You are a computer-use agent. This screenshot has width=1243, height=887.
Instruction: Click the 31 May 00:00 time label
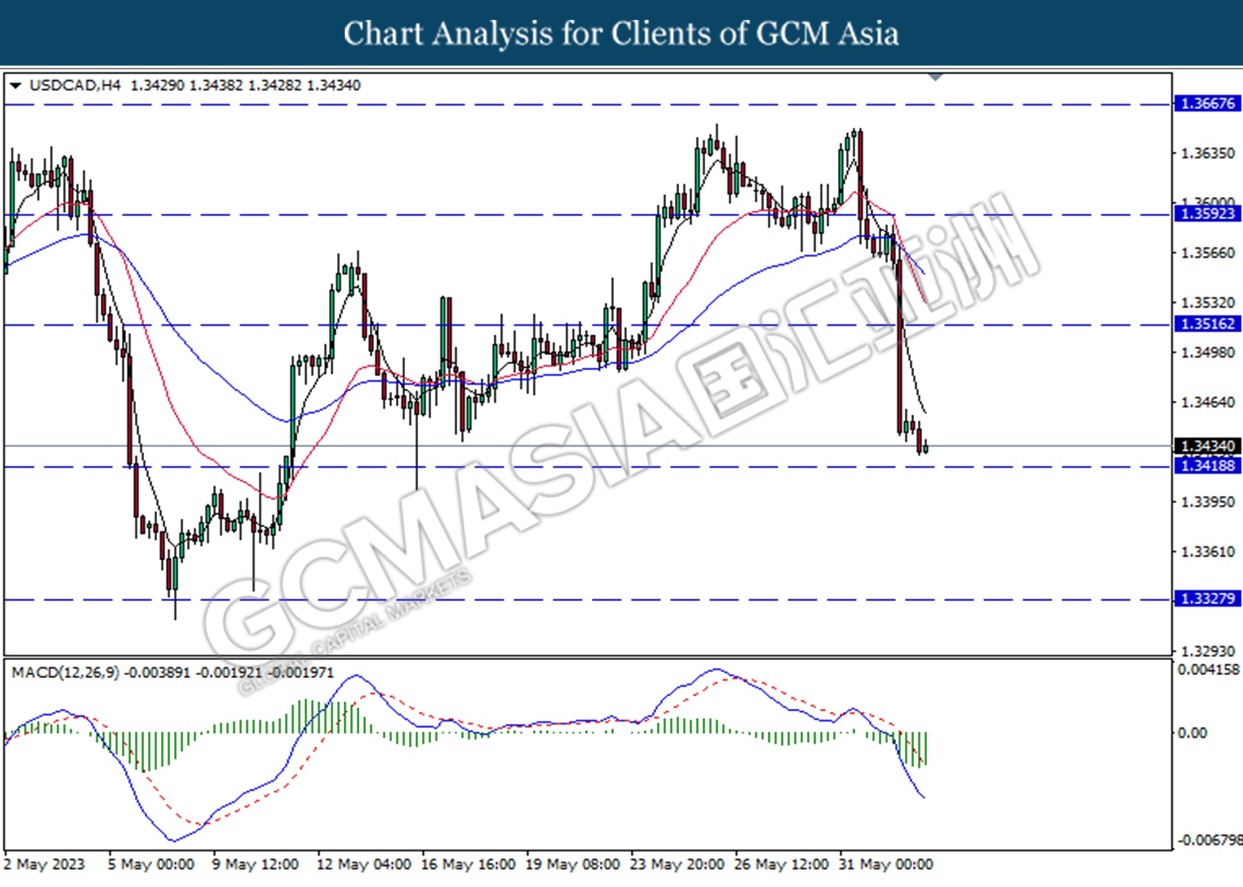(x=886, y=865)
